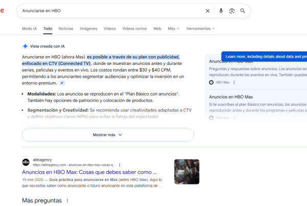
Task: Open Google Lens image search icon
Action: (x=232, y=11)
